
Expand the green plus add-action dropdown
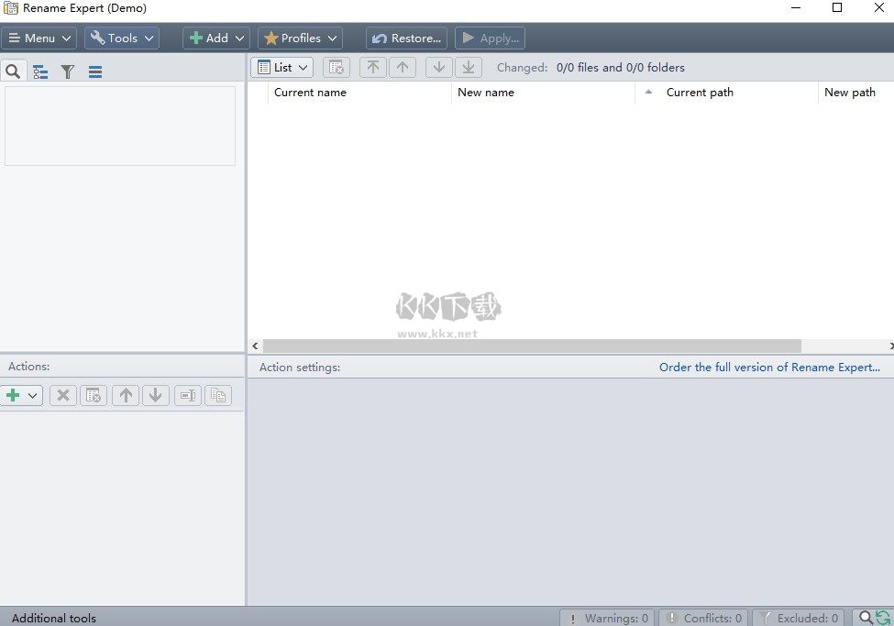[22, 395]
